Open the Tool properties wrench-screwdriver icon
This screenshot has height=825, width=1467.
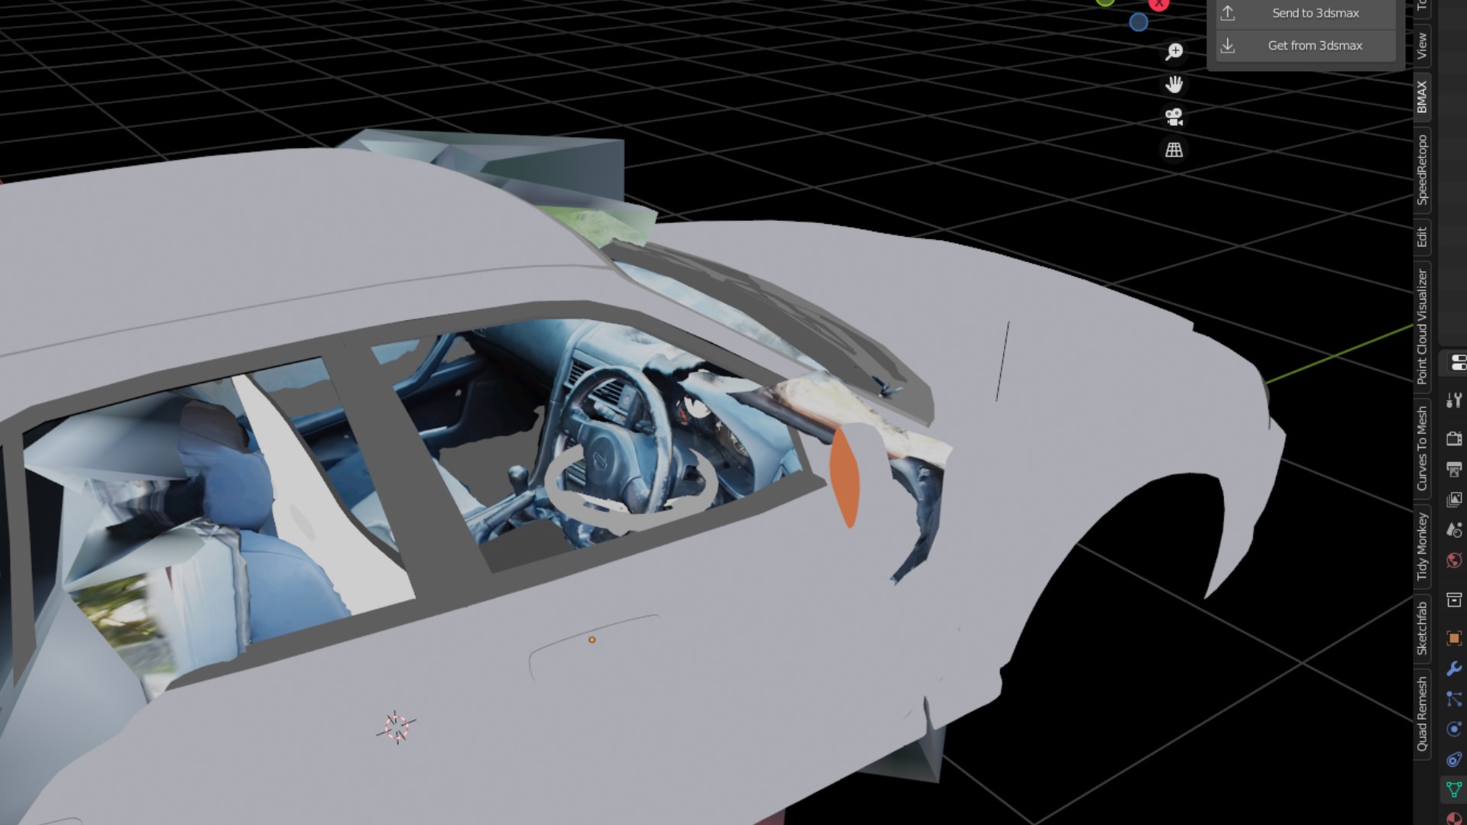(x=1454, y=400)
